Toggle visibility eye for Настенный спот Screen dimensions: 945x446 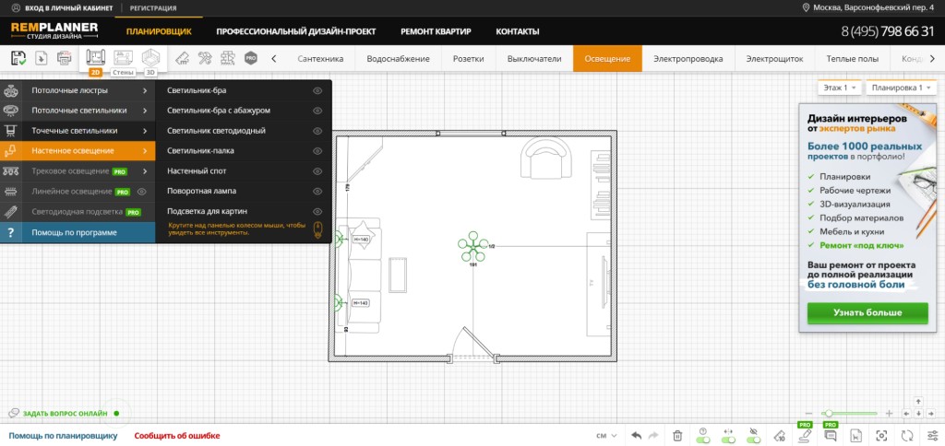point(317,171)
